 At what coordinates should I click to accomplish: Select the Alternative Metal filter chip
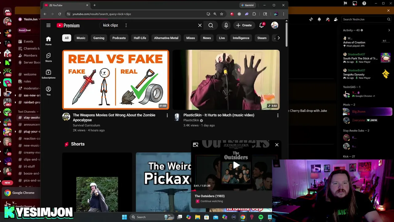coord(166,38)
